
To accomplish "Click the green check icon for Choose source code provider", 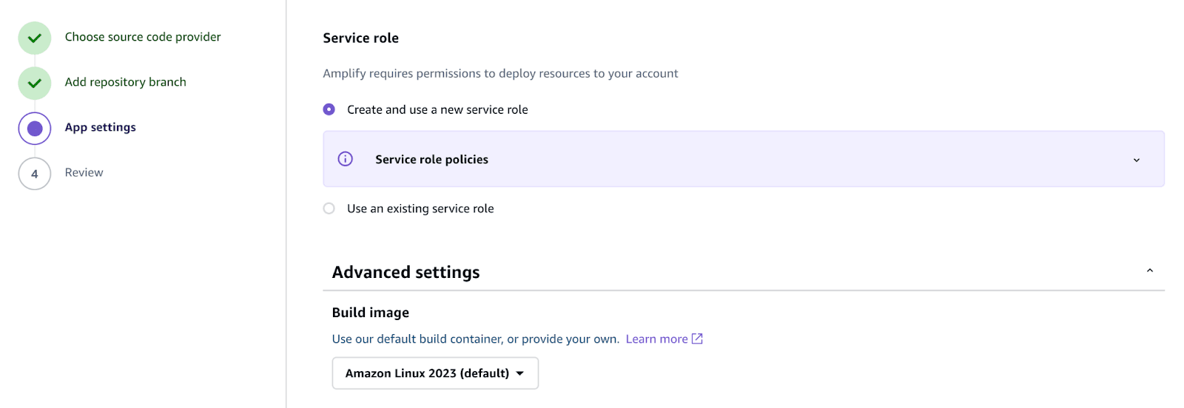I will (34, 38).
